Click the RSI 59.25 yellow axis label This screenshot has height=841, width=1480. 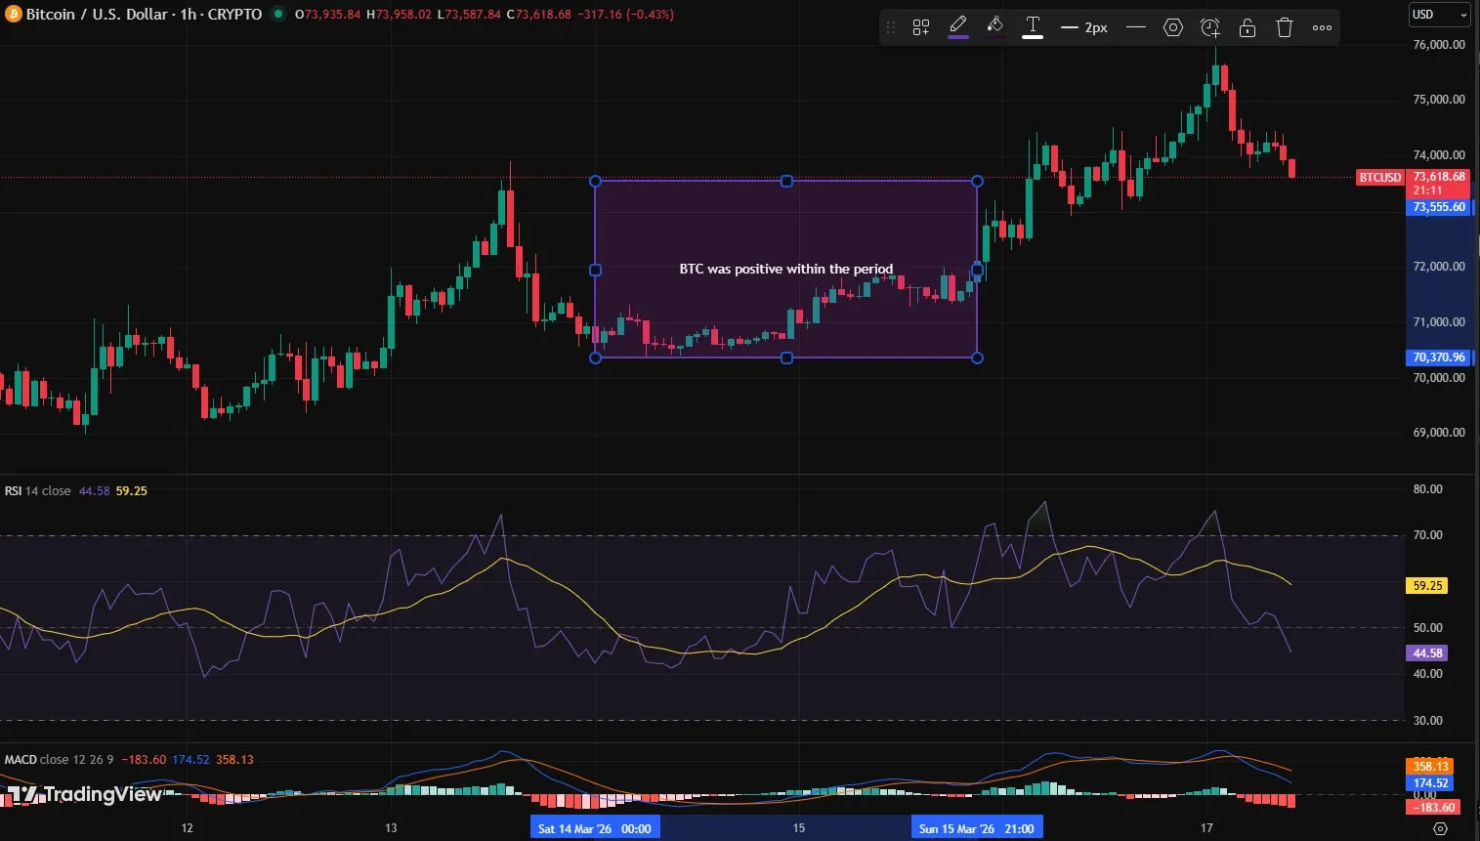point(1427,586)
